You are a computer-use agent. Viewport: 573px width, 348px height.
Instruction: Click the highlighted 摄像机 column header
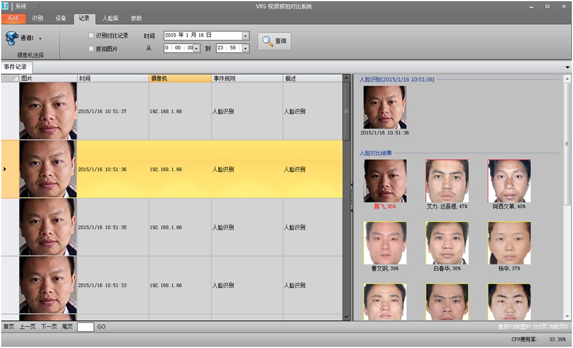[x=180, y=78]
